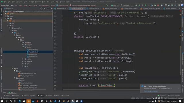This screenshot has height=103, width=184.
Task: Open the Refactor menu
Action: click(38, 2)
